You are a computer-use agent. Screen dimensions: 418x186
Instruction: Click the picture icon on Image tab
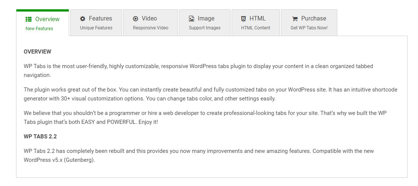(191, 19)
